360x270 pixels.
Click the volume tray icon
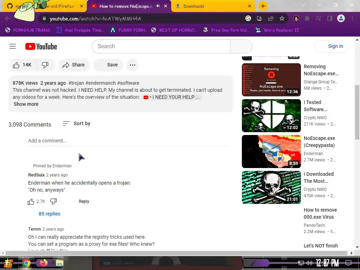point(309,263)
